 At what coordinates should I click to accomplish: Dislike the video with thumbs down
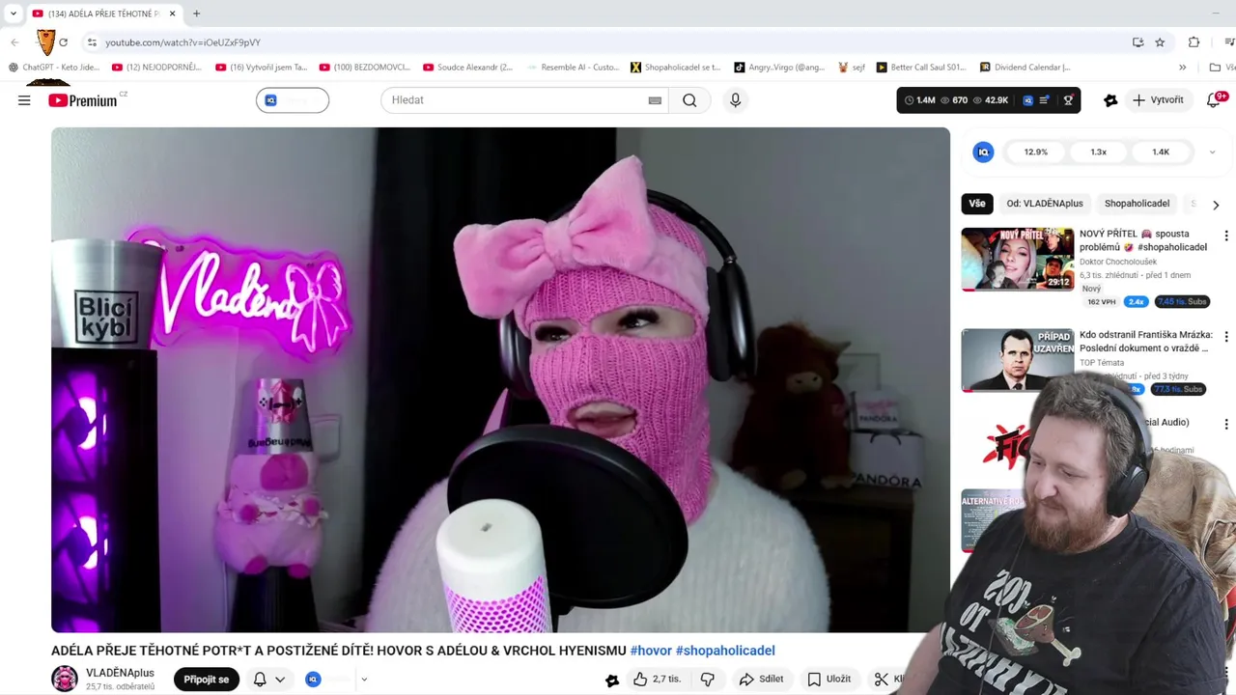707,680
